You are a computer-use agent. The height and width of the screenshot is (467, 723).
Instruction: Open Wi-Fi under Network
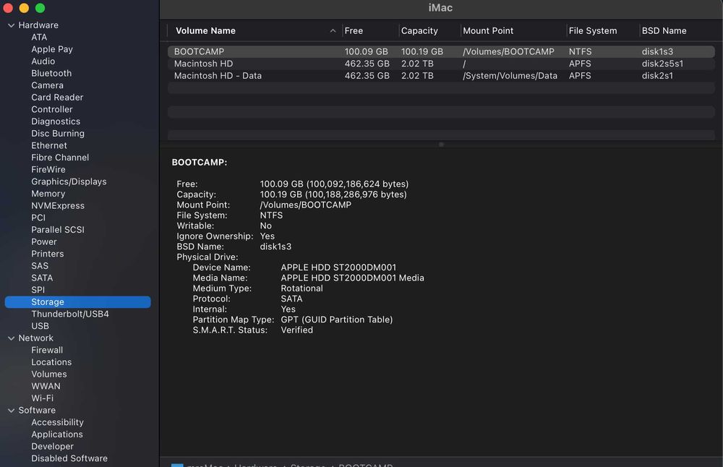42,398
